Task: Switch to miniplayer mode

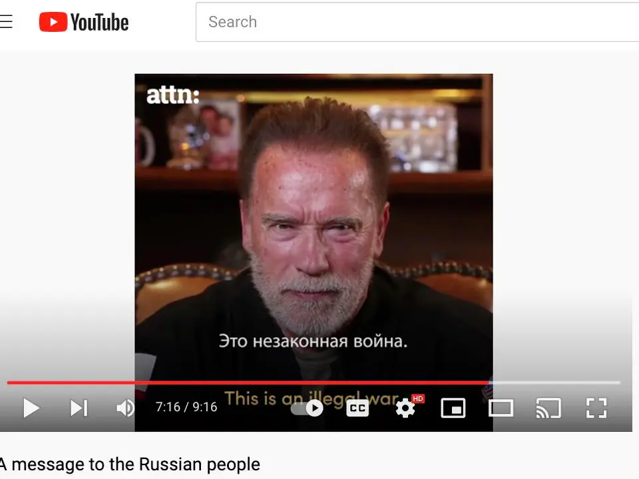Action: pos(453,408)
